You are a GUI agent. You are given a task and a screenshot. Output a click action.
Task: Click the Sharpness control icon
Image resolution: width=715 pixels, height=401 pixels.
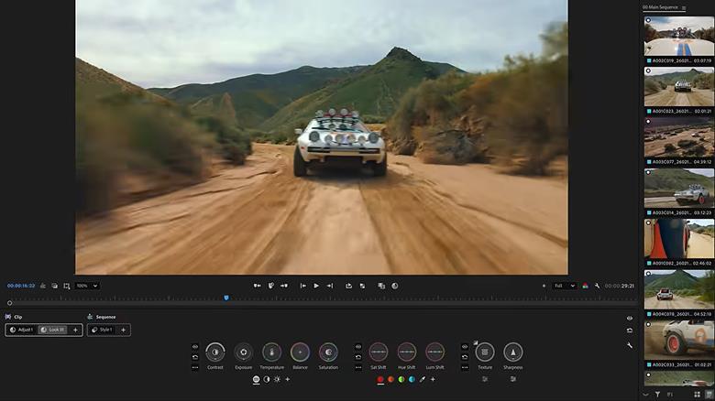[513, 352]
